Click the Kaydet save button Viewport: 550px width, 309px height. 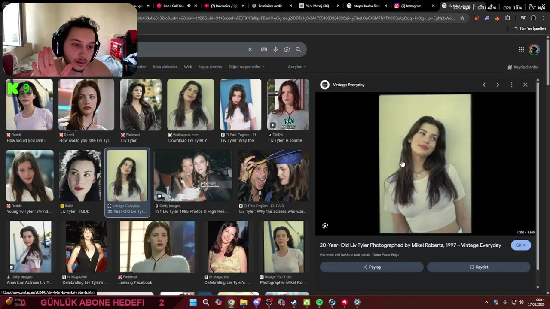pos(479,267)
